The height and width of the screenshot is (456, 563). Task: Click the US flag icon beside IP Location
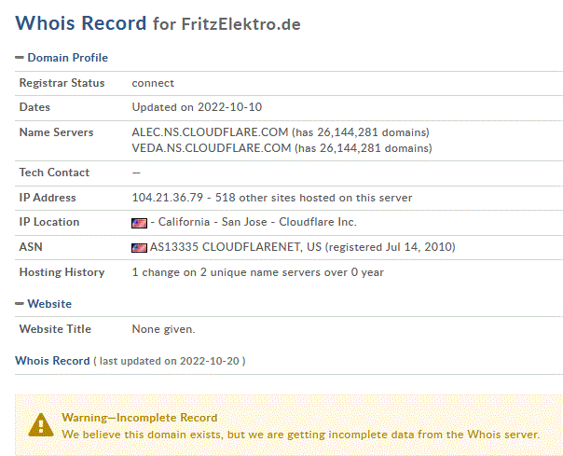[139, 223]
